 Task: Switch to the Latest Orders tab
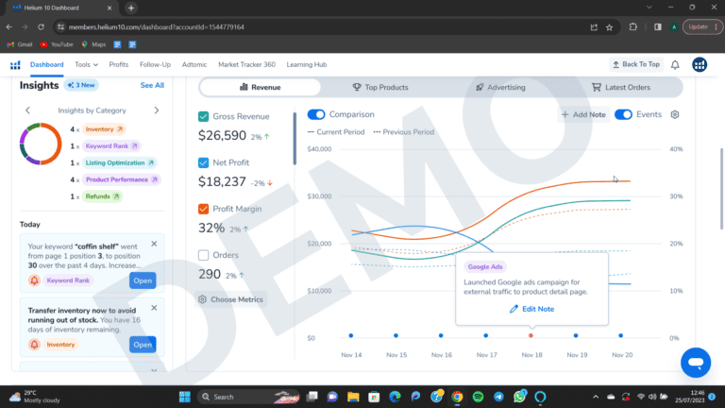pyautogui.click(x=621, y=87)
